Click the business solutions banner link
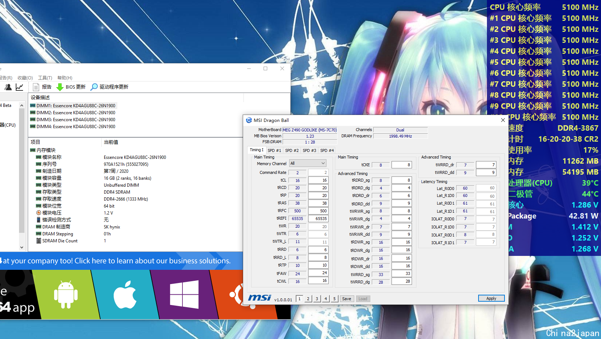601x339 pixels. [121, 261]
